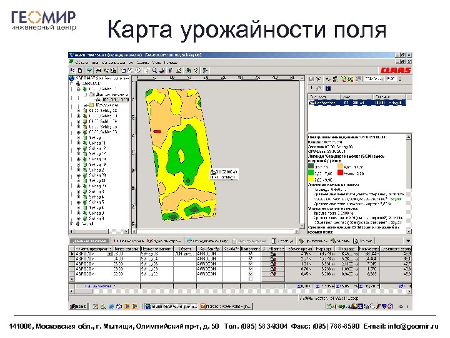The width and height of the screenshot is (450, 338).
Task: Select the highlighted row in the right panel list
Action: coord(357,103)
